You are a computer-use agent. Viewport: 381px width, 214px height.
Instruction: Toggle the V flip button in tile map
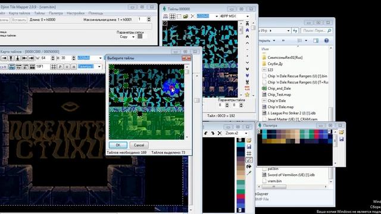67,67
